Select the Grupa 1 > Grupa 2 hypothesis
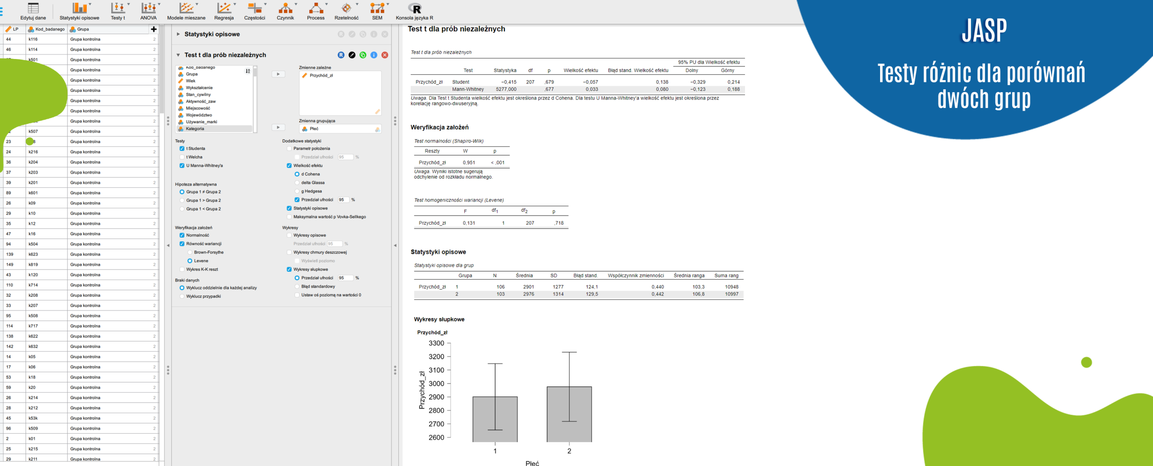 click(182, 200)
